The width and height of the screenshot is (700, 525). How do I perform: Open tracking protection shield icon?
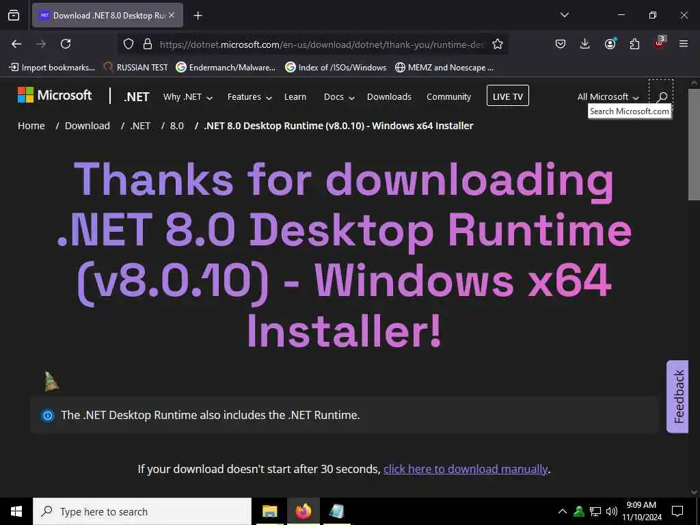pos(129,44)
